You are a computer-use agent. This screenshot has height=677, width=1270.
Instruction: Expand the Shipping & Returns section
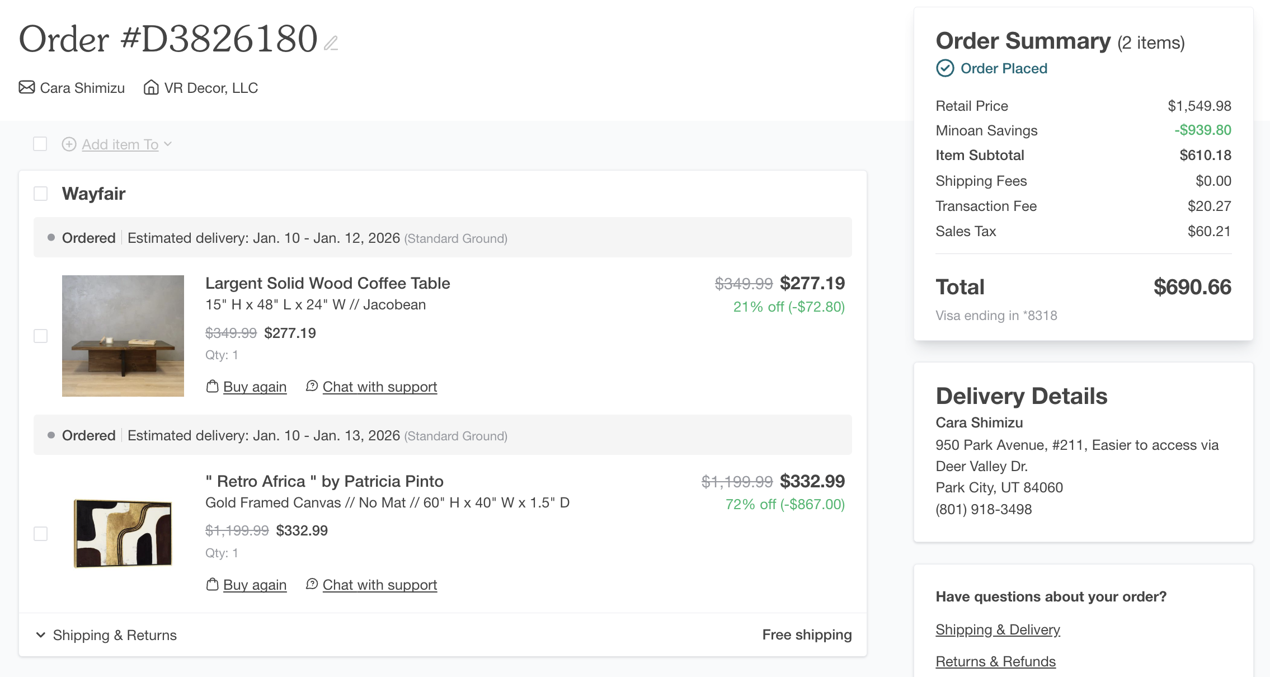[106, 635]
